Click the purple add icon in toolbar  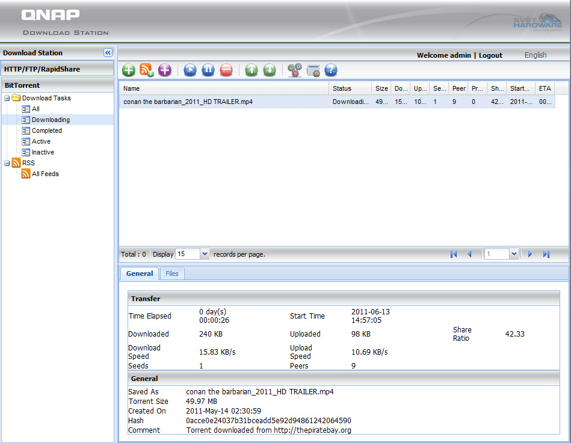(x=164, y=70)
